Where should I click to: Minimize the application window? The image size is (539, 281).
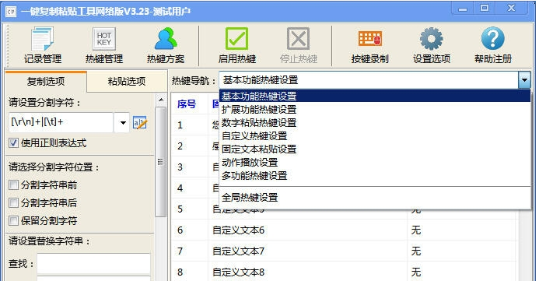(463, 9)
